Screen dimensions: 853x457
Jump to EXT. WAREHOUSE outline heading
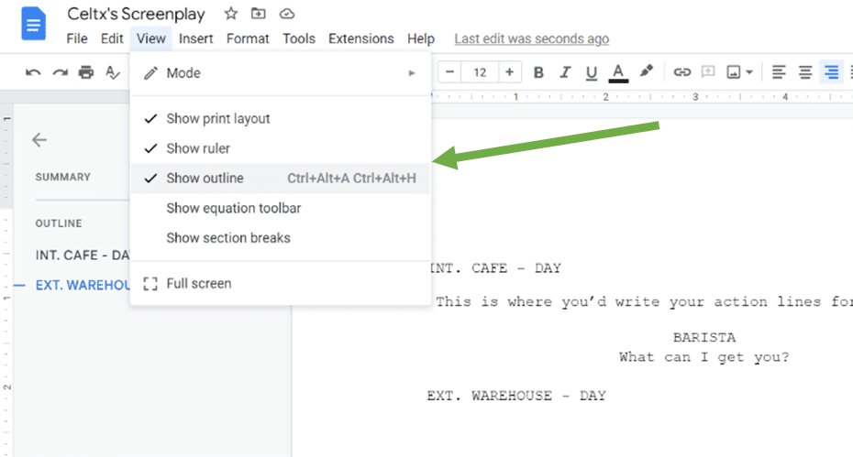(83, 285)
